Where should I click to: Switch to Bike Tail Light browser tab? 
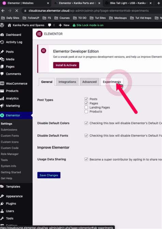128,3
